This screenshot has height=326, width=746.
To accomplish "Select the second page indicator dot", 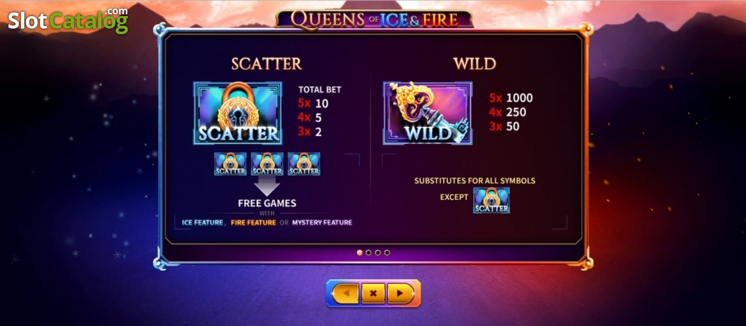I will [x=369, y=253].
